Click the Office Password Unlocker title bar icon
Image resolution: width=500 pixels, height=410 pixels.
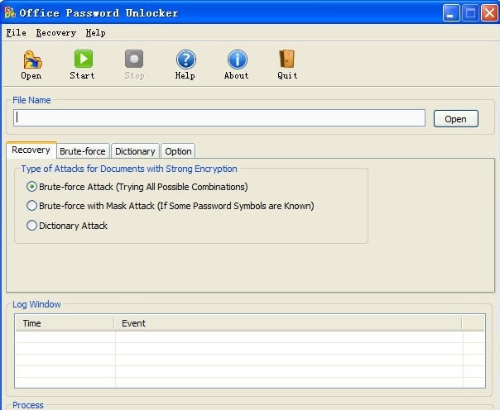(x=10, y=12)
